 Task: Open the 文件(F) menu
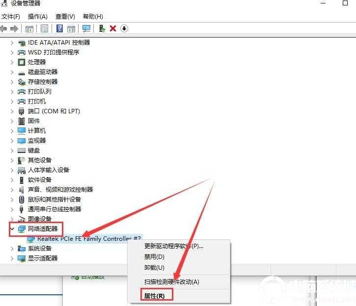coord(11,17)
